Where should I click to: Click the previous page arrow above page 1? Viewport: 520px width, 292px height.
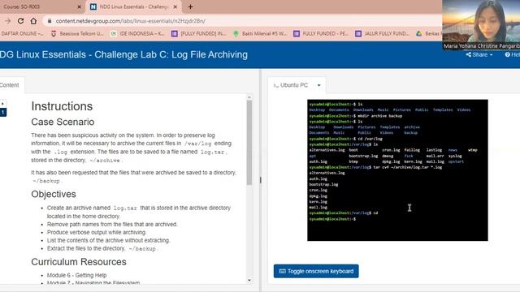tap(2, 104)
